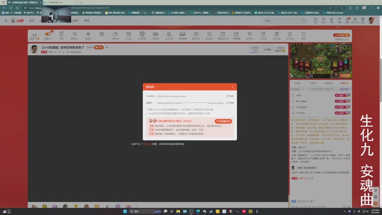Image resolution: width=382 pixels, height=215 pixels.
Task: Open the pie chart icon in streamer toolbar
Action: tap(115, 34)
